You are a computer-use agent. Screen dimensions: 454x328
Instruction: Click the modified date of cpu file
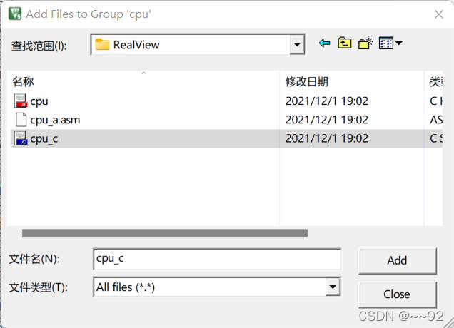tap(327, 101)
